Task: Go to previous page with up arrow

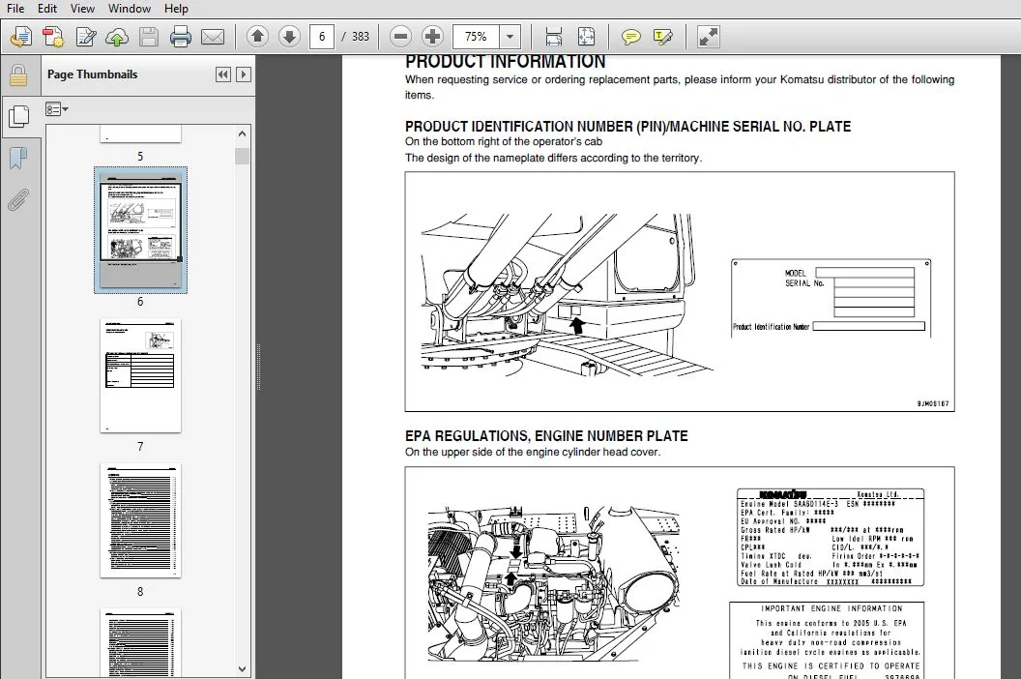Action: pos(257,37)
